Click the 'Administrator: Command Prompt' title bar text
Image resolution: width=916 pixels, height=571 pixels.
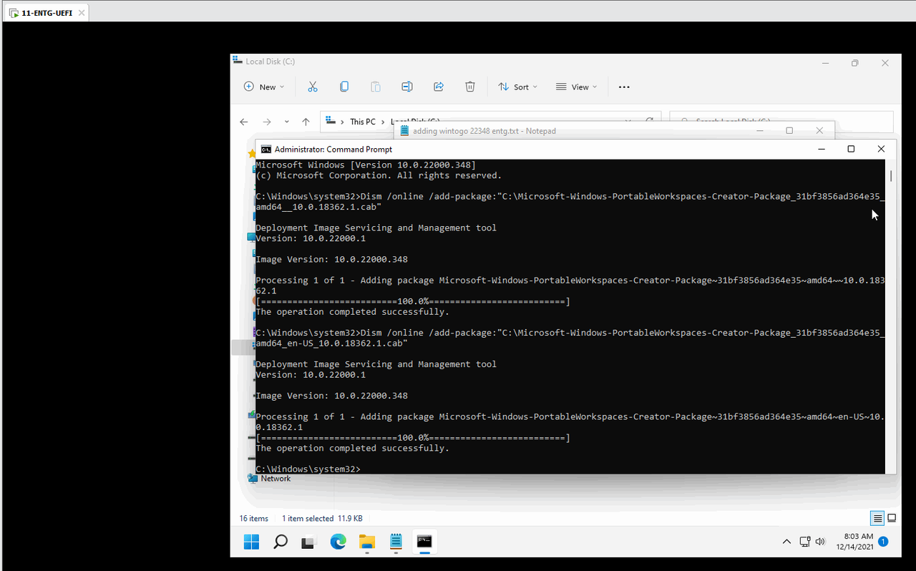click(333, 150)
